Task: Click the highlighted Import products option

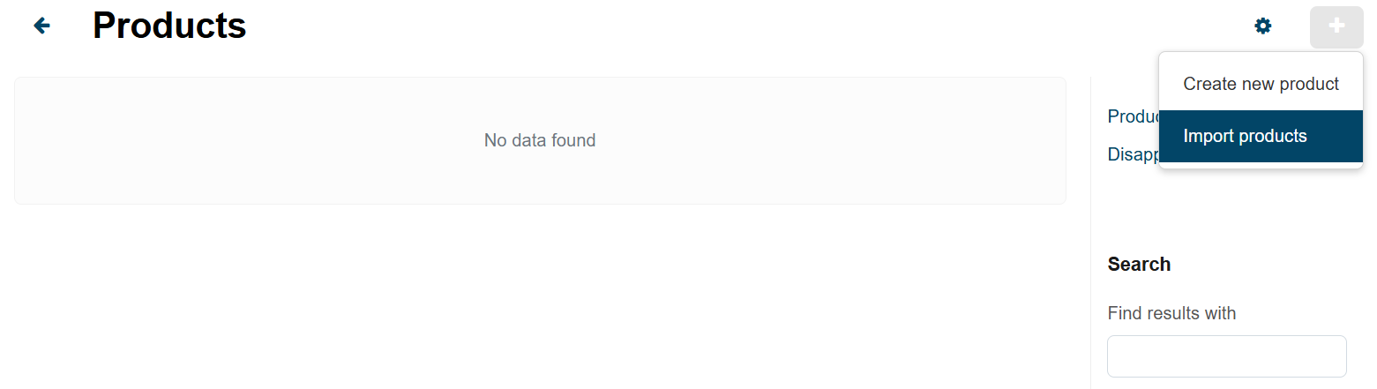Action: coord(1261,137)
